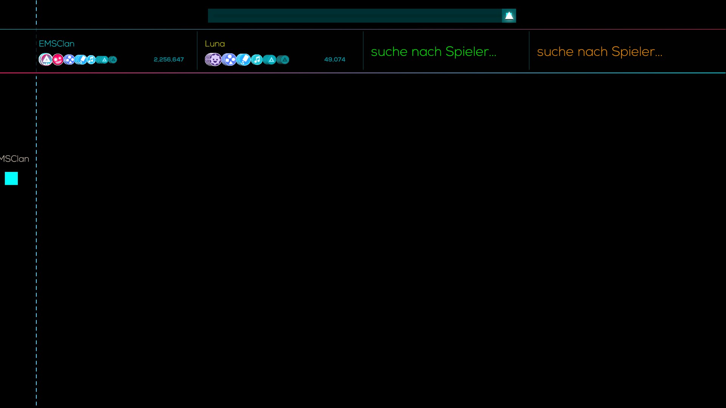726x408 pixels.
Task: Click the EMSClan label on the left edge
Action: click(14, 159)
